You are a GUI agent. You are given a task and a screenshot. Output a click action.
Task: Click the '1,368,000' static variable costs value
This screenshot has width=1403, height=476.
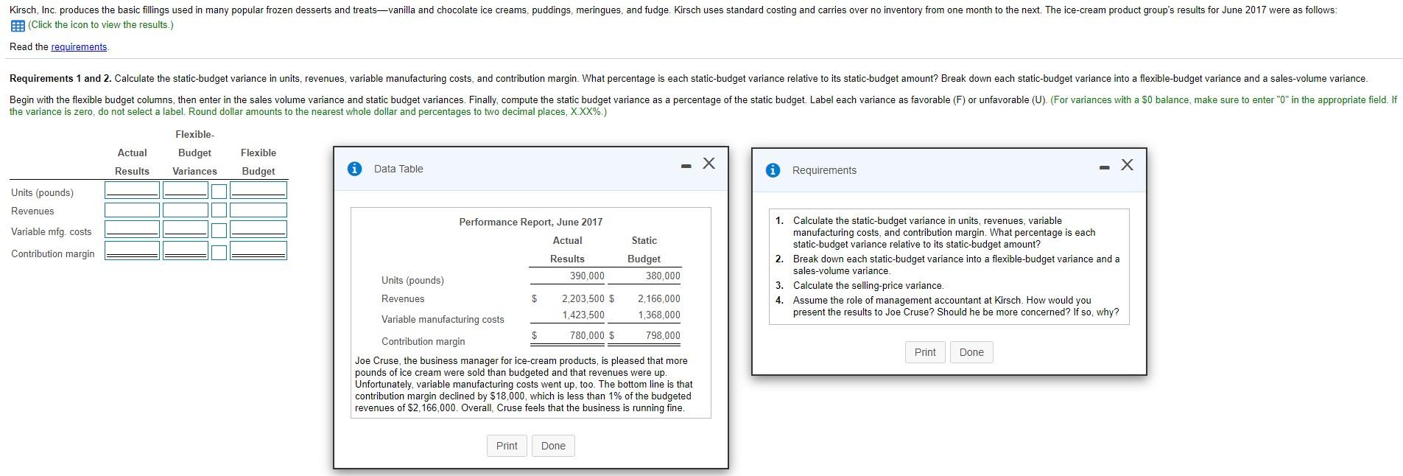pyautogui.click(x=659, y=315)
